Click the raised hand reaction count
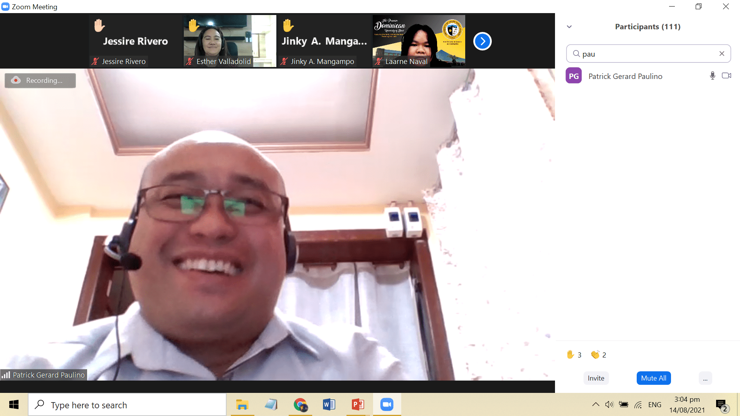The image size is (740, 416). 574,355
